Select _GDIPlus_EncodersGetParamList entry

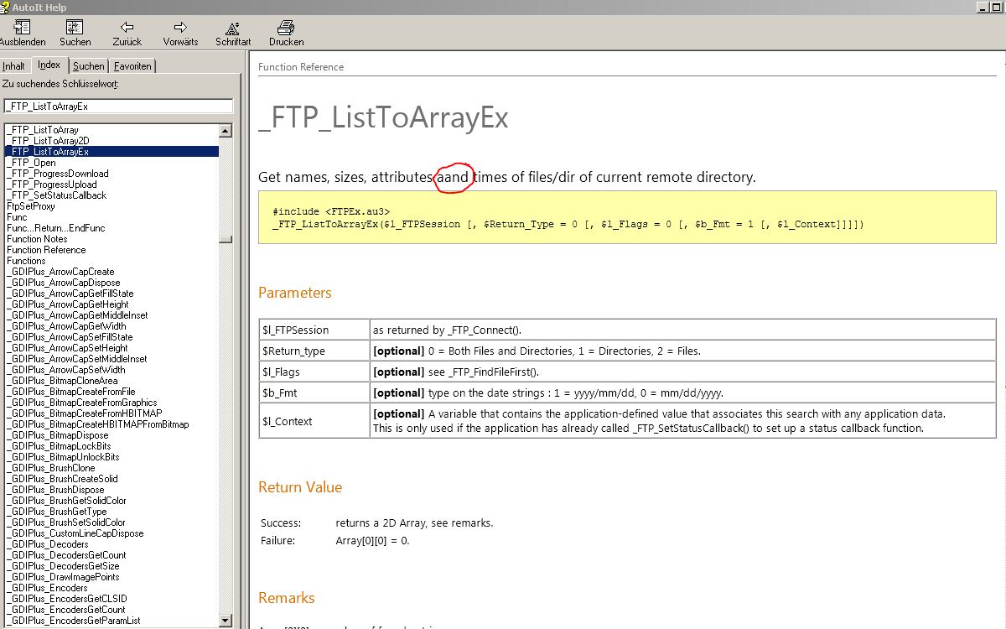pyautogui.click(x=73, y=621)
